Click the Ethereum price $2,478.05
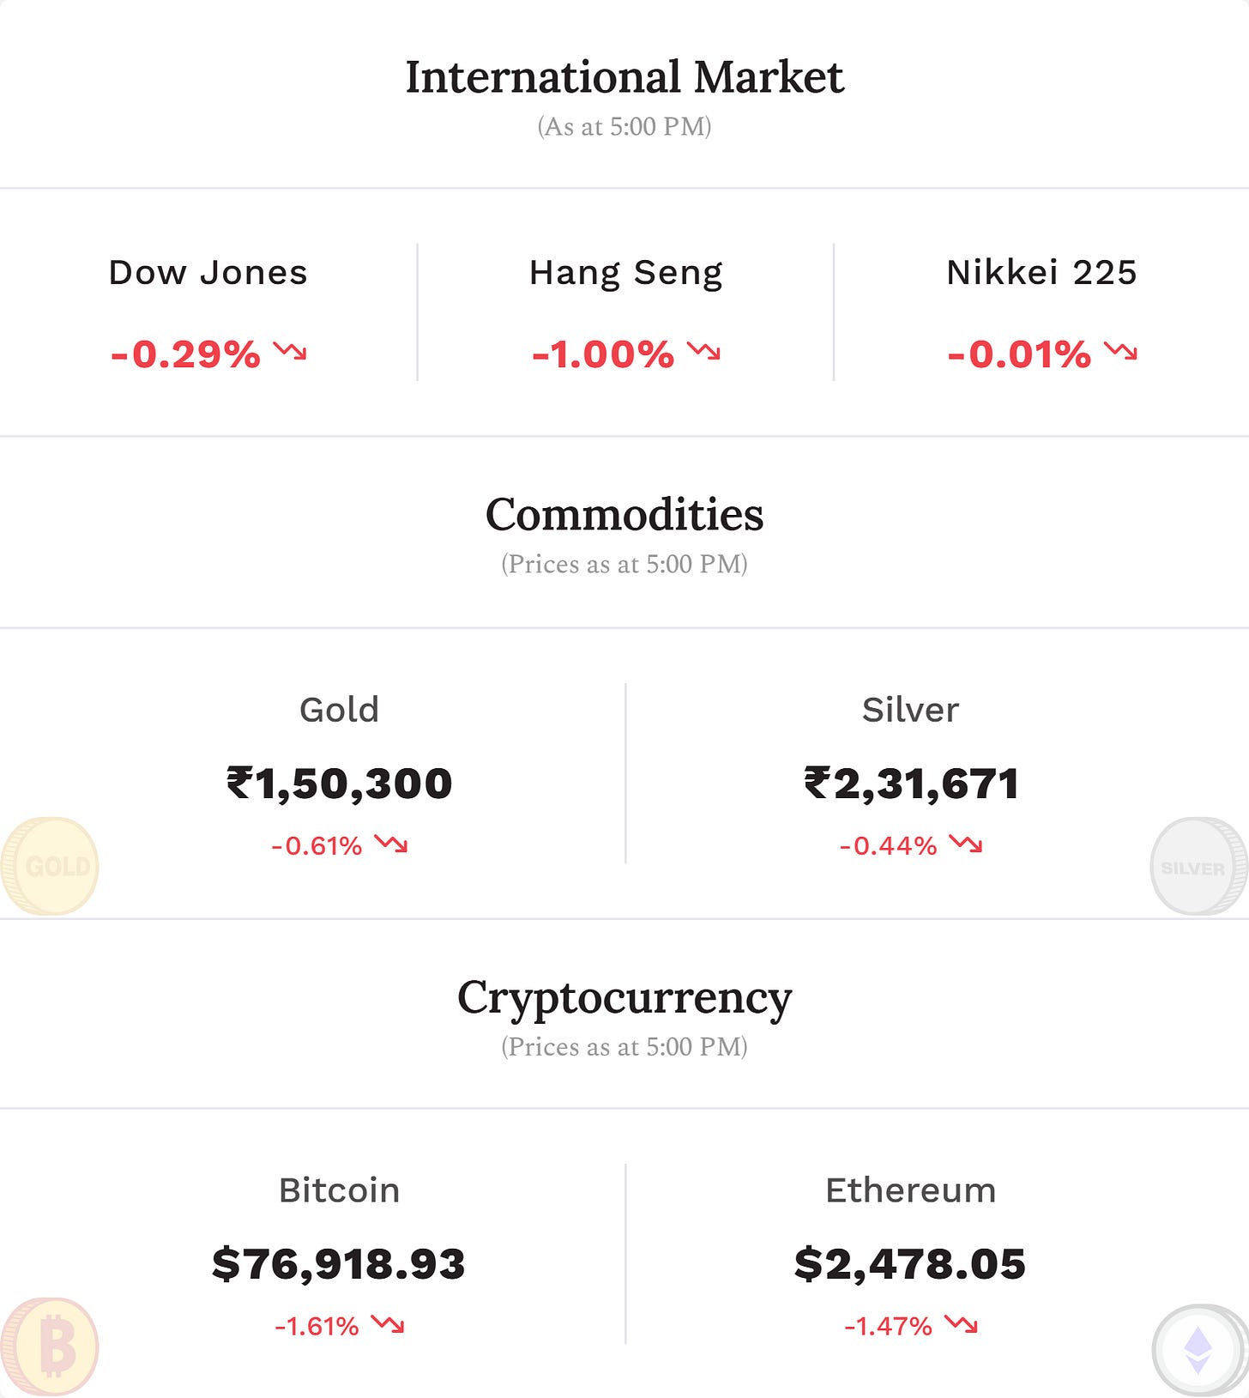Screen dimensions: 1249x1398 [x=910, y=1263]
